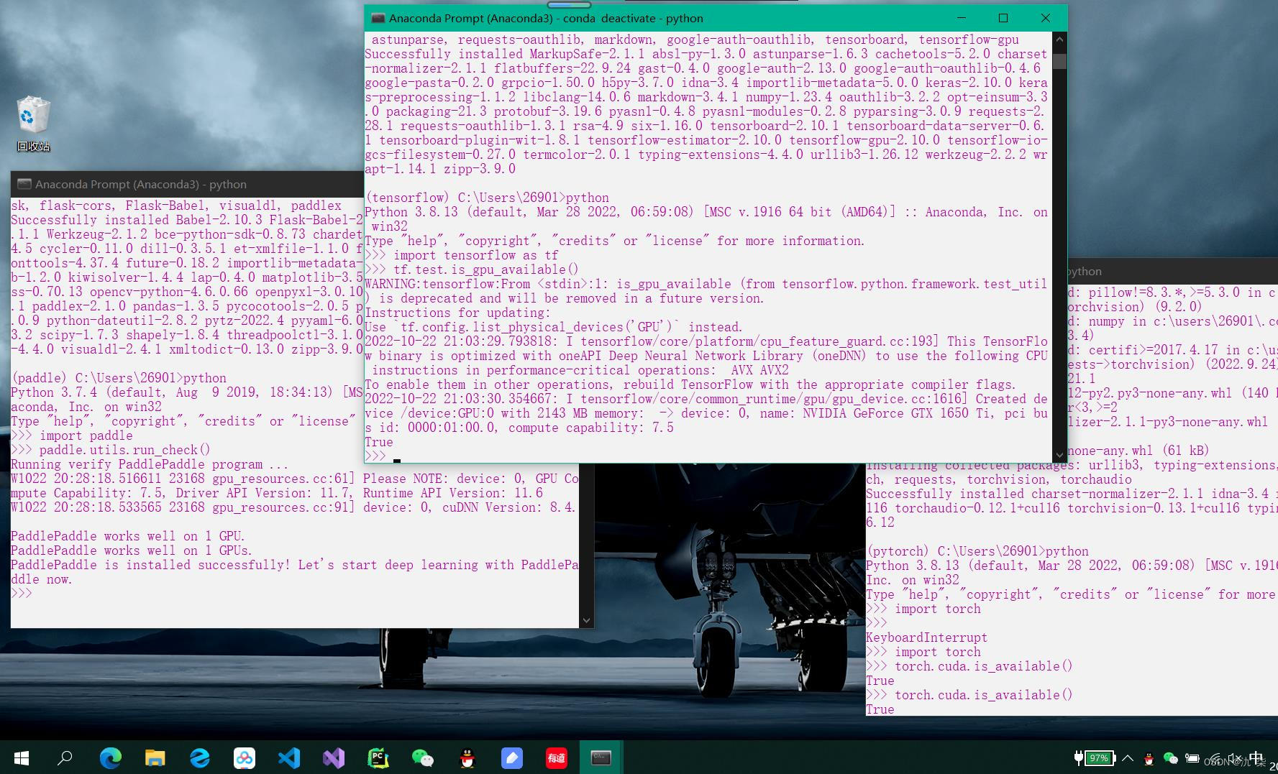This screenshot has height=774, width=1278.
Task: Open PyCharm from the taskbar
Action: (378, 757)
